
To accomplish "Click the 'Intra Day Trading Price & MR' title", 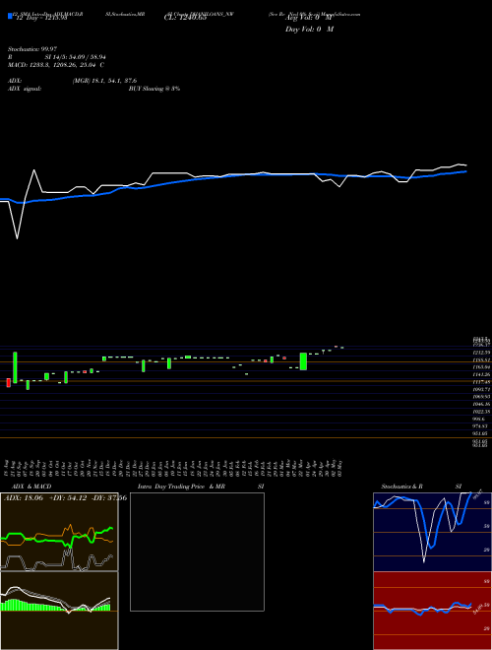I will point(181,487).
